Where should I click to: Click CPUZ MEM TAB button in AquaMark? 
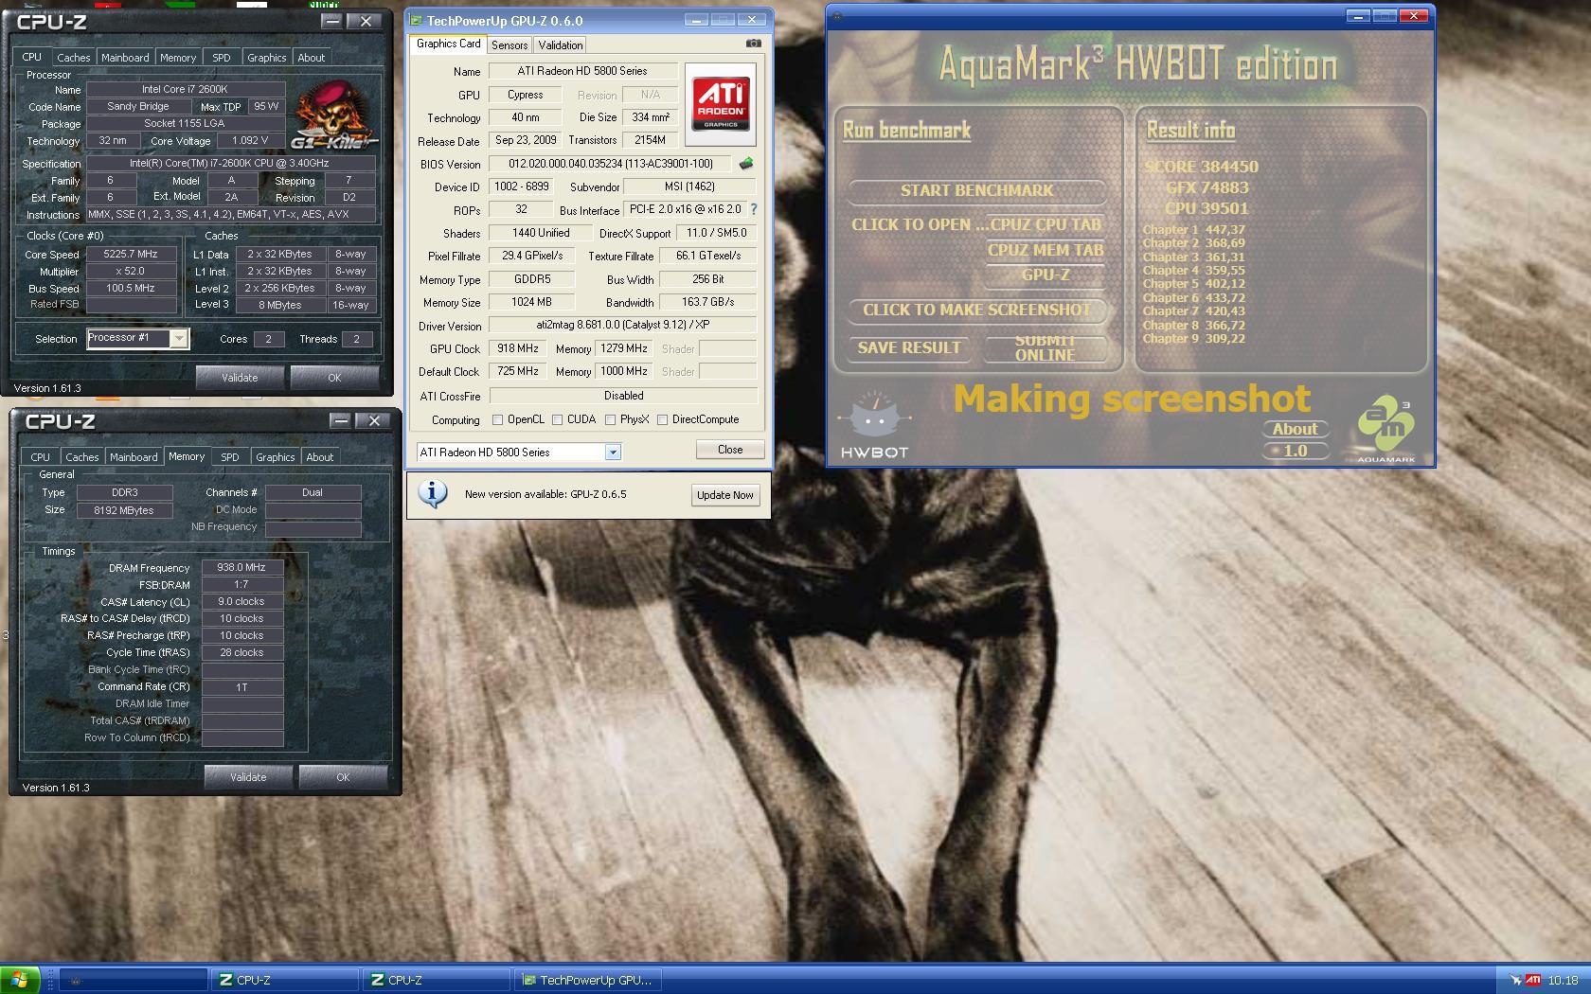[x=1045, y=250]
